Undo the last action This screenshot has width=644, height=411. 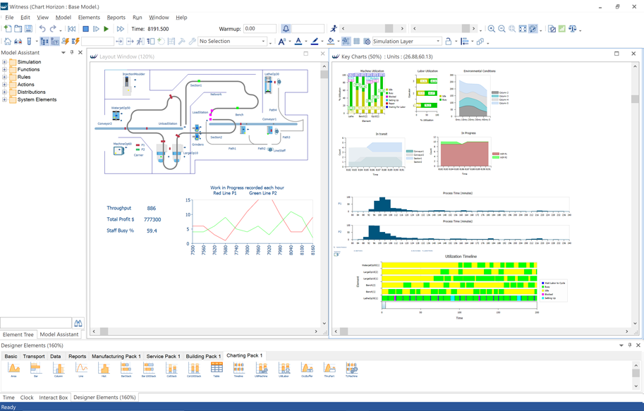coord(42,29)
